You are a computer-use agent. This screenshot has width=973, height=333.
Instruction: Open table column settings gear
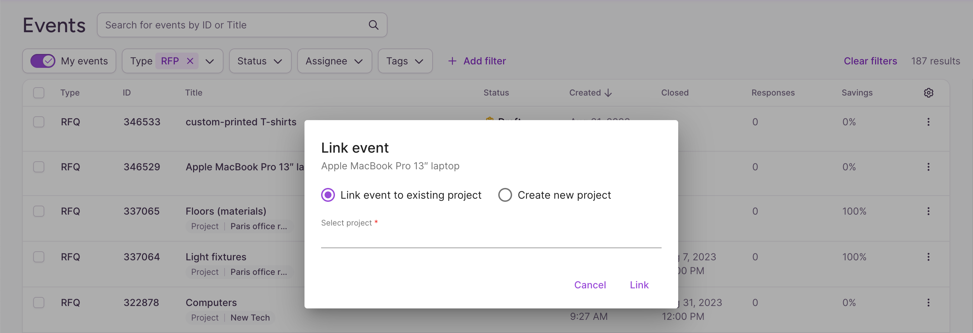pyautogui.click(x=928, y=93)
